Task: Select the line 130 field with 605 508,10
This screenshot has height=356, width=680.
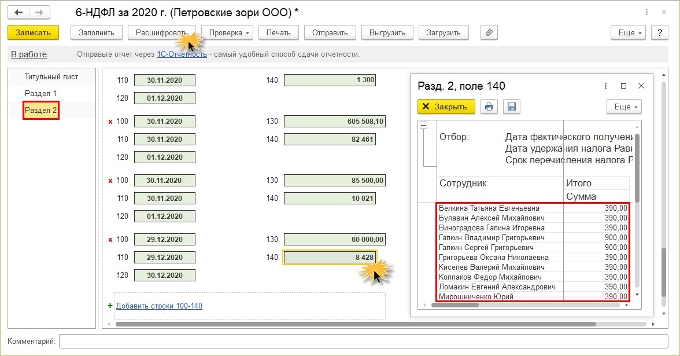Action: point(335,122)
